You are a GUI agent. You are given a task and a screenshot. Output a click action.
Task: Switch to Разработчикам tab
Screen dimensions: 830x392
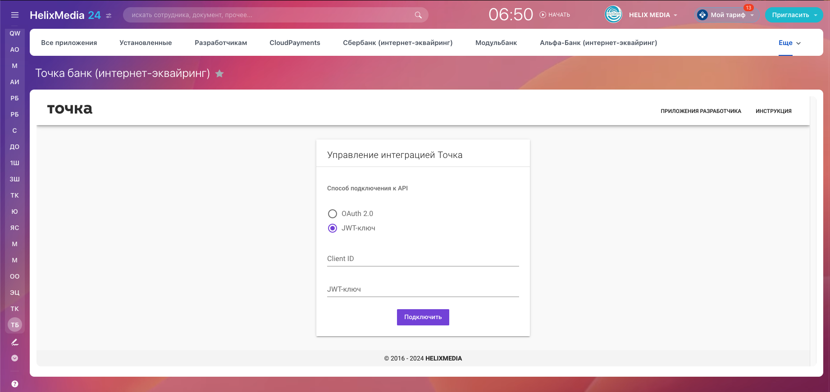click(x=221, y=43)
